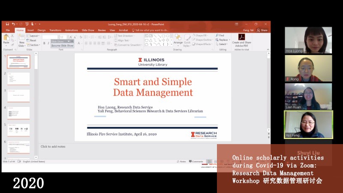The width and height of the screenshot is (343, 193).
Task: Open the font name combo box
Action: pos(51,37)
